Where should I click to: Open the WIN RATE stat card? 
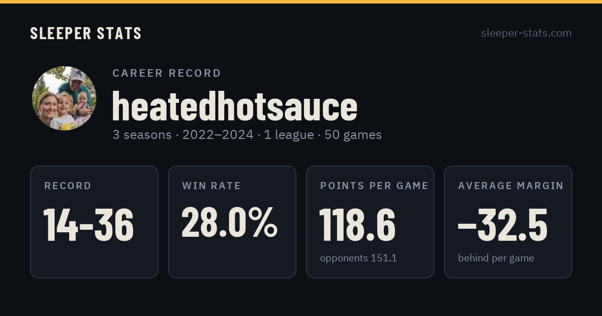coord(232,222)
